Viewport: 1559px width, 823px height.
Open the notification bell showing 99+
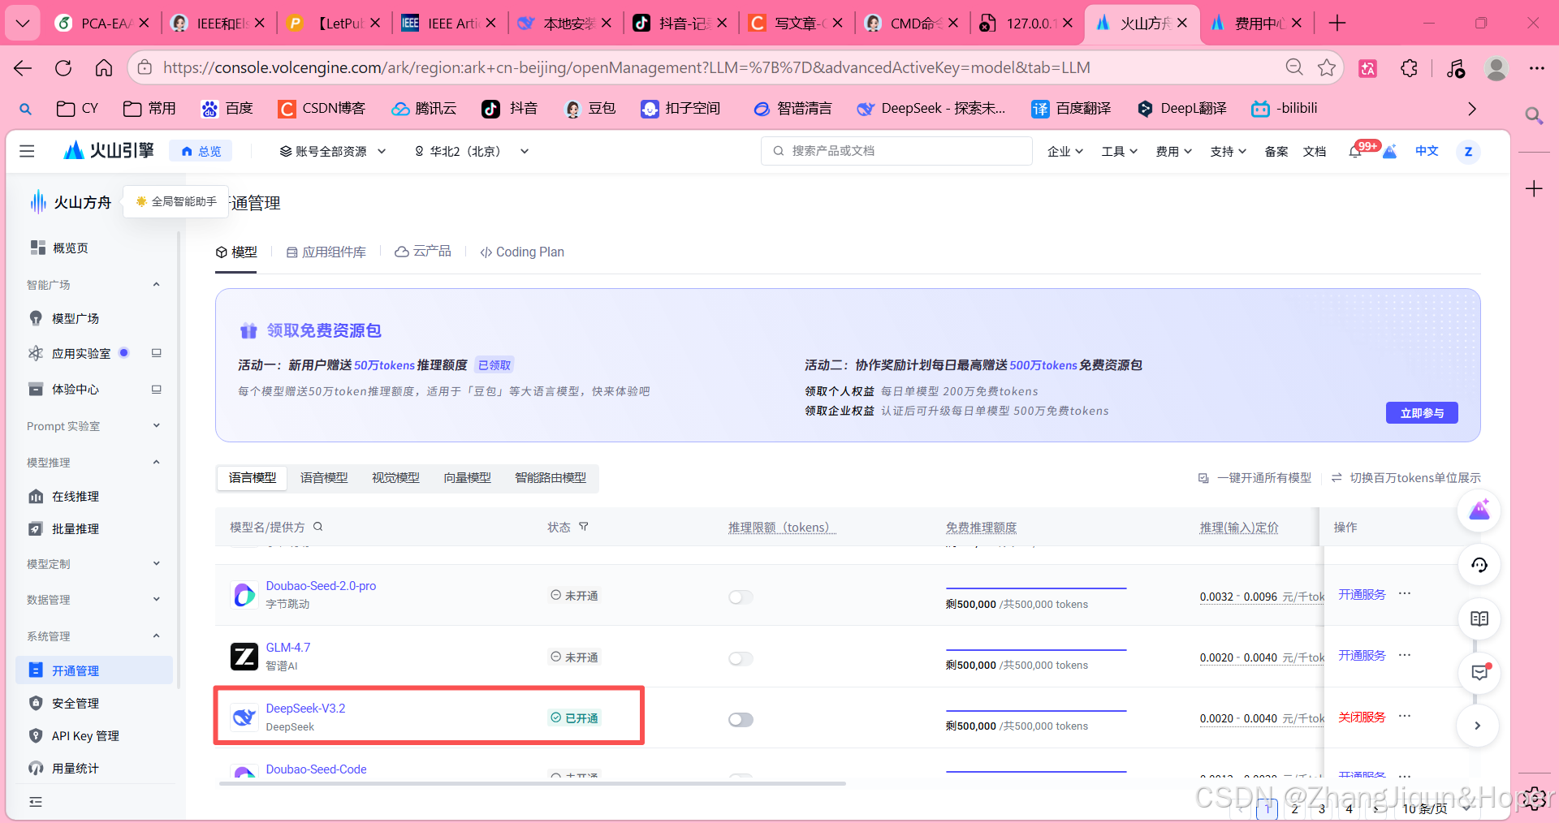tap(1355, 150)
